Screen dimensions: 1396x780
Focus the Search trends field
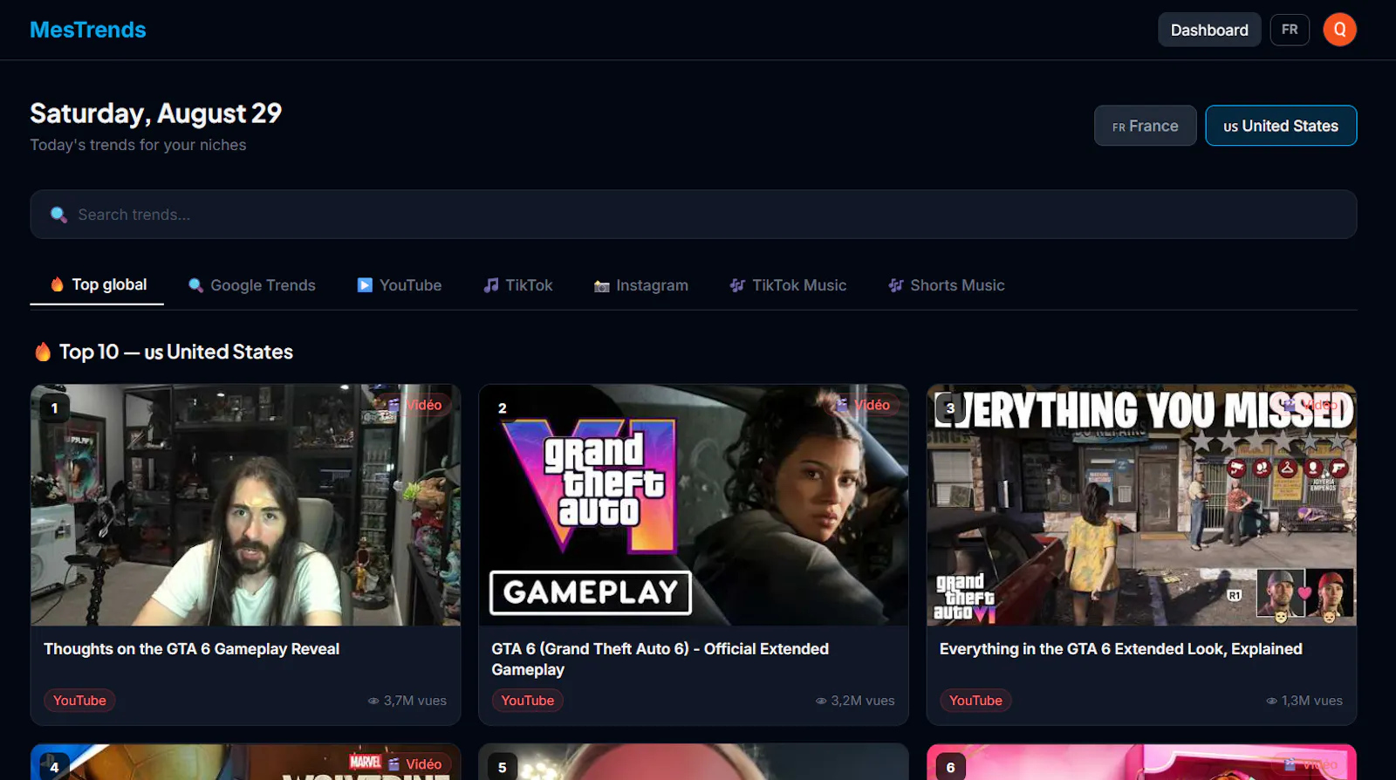pos(694,215)
